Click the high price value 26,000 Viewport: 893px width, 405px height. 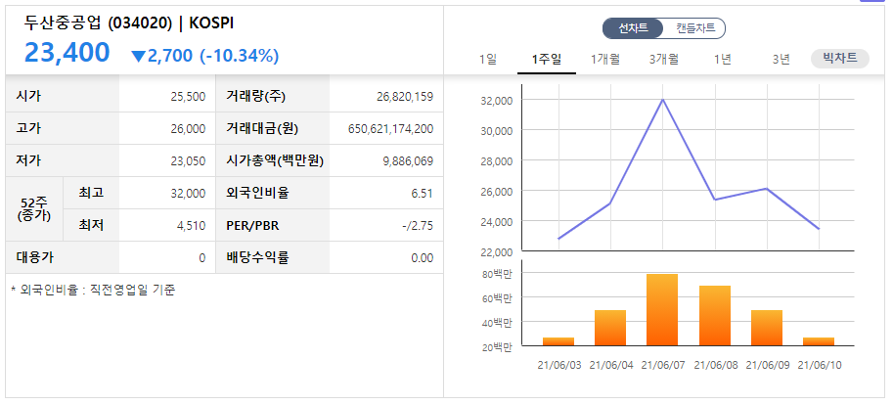(x=188, y=129)
